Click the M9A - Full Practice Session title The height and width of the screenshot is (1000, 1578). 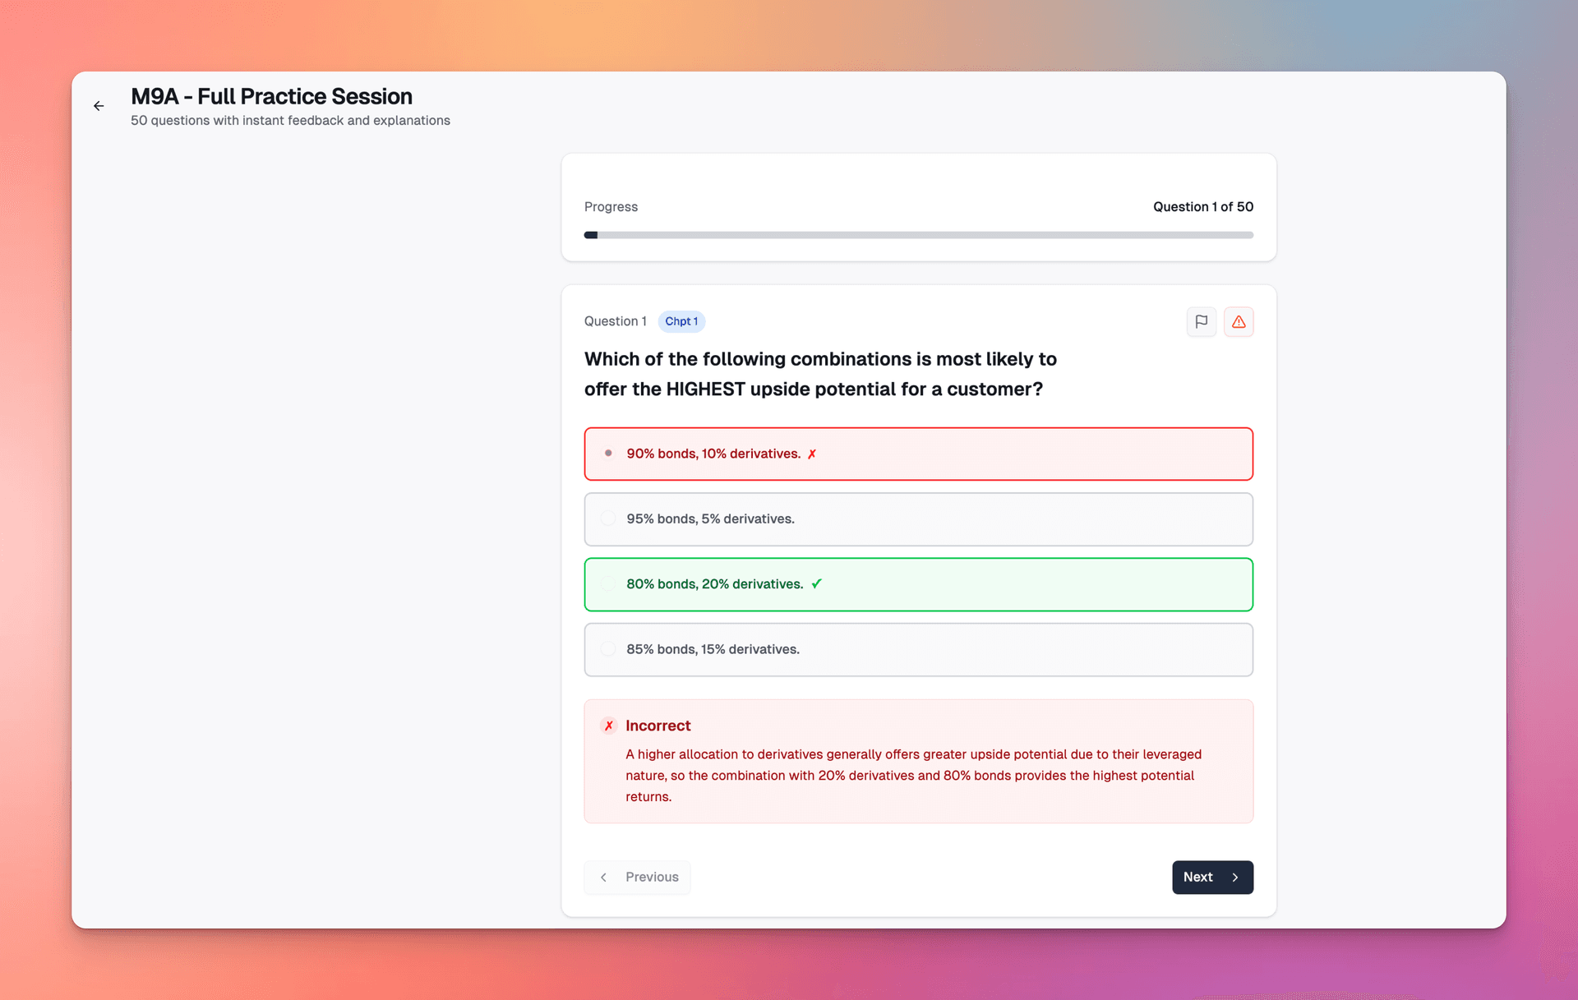pos(271,96)
